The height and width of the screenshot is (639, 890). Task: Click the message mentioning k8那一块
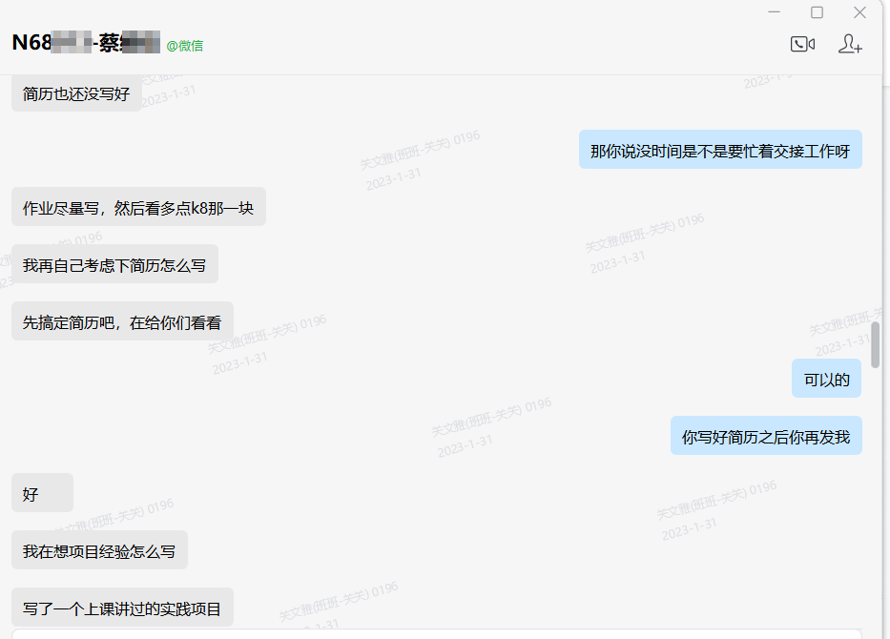tap(138, 208)
